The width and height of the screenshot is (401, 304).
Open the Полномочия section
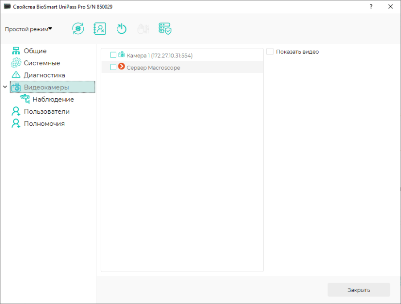click(44, 124)
